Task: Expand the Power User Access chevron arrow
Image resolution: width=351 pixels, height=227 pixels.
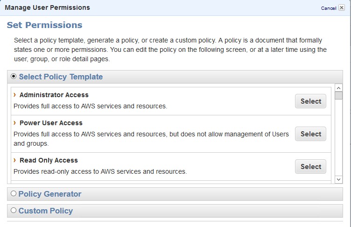Action: click(x=15, y=123)
